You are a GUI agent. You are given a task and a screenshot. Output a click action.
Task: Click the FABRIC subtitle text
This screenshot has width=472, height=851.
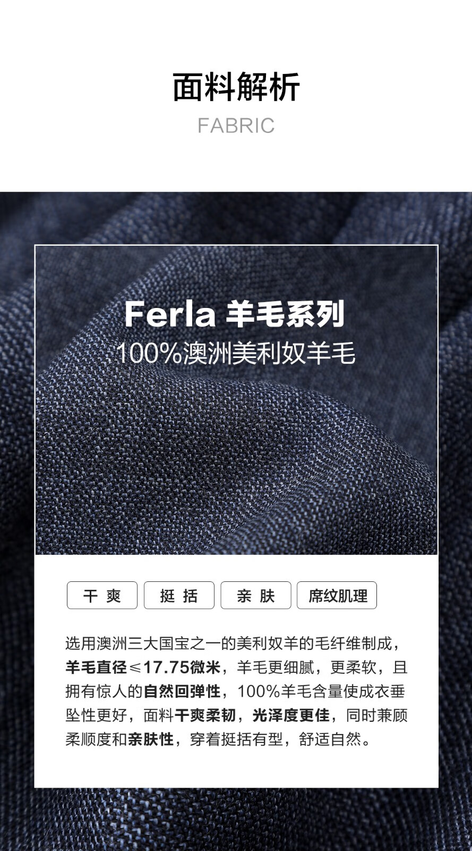[x=236, y=126]
